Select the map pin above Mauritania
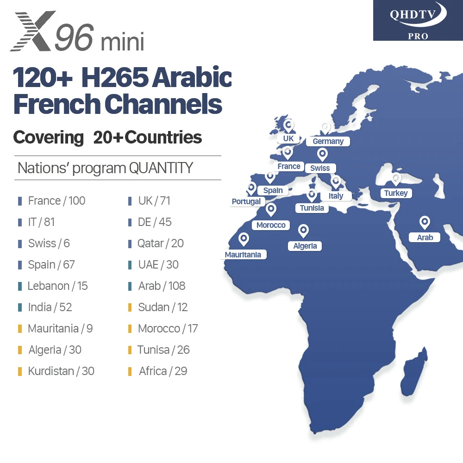This screenshot has width=463, height=463. pos(244,239)
